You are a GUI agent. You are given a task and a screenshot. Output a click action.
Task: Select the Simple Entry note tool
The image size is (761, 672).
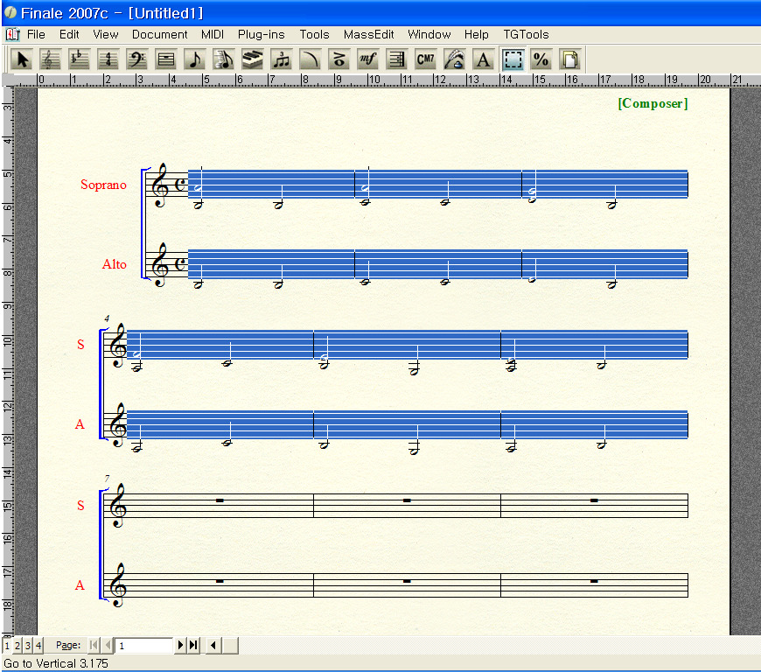(195, 59)
